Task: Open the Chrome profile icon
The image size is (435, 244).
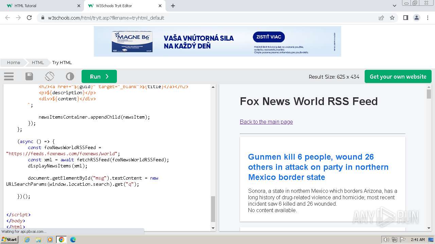Action: pyautogui.click(x=417, y=18)
